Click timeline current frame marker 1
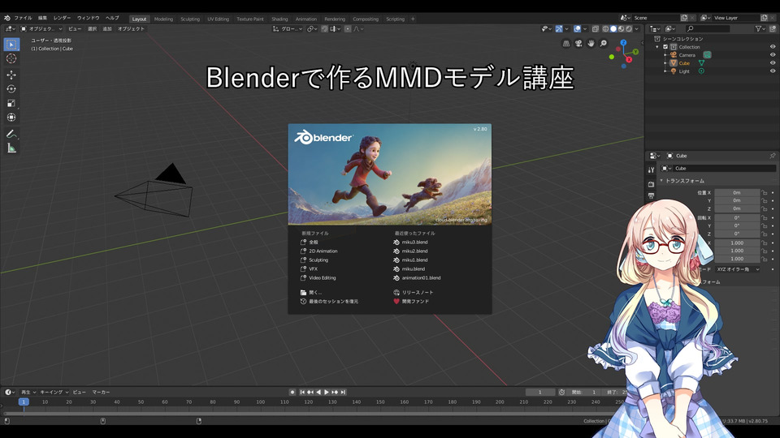 (24, 401)
